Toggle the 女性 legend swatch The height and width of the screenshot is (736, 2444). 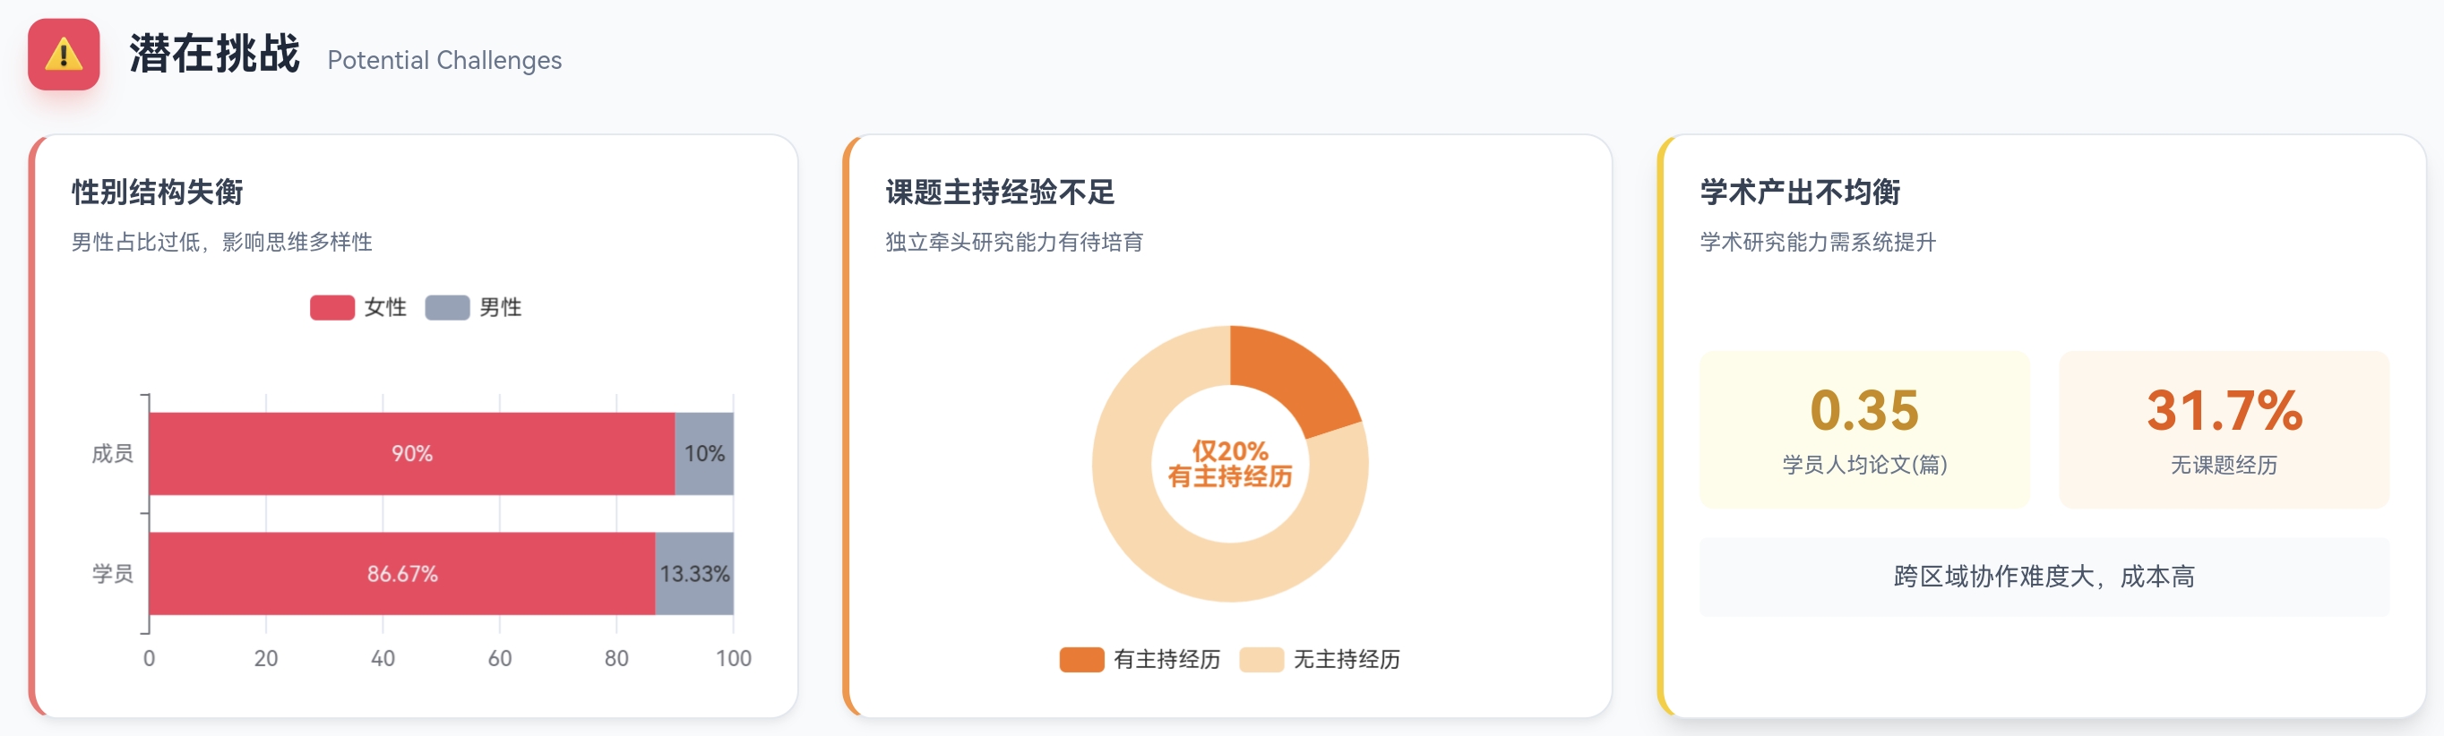click(332, 307)
